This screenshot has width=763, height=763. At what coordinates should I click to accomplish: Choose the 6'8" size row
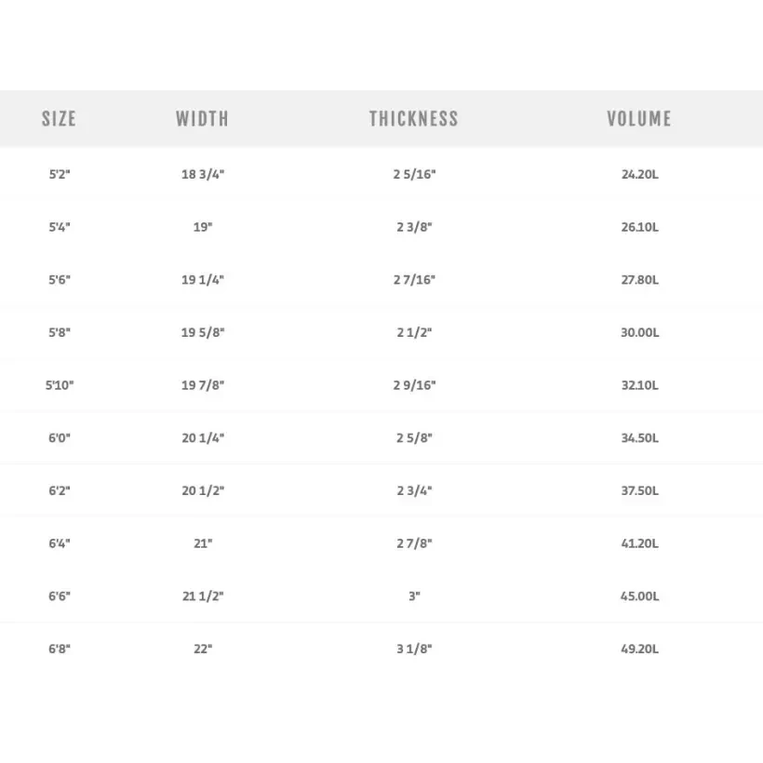pos(60,649)
